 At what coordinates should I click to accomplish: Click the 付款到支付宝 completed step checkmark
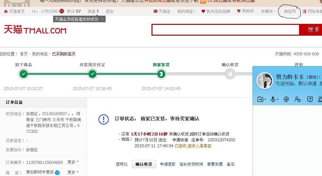[x=92, y=74]
